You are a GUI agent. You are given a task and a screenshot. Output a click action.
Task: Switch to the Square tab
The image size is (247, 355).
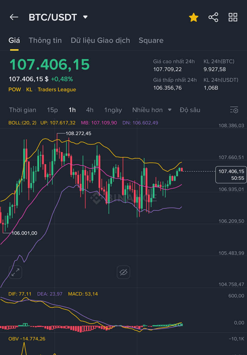tap(151, 40)
